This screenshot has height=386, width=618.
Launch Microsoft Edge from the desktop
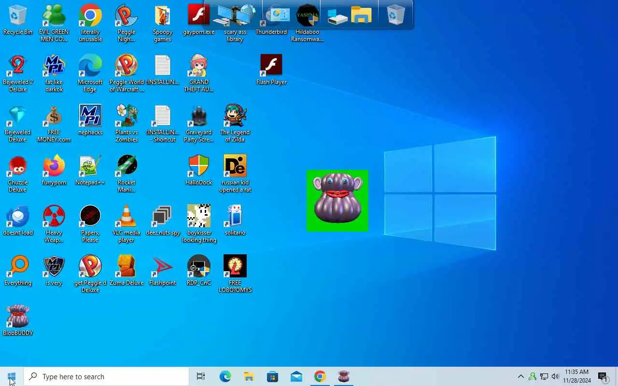coord(90,73)
